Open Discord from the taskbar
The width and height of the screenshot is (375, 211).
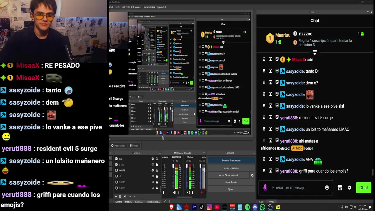pos(255,207)
